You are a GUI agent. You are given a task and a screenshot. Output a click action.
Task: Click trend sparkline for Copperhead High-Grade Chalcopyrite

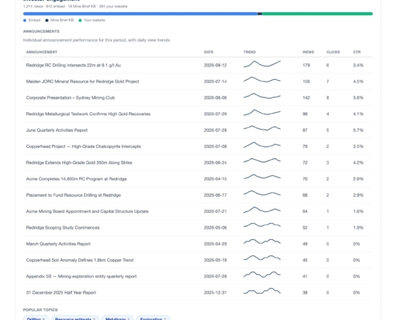click(262, 145)
